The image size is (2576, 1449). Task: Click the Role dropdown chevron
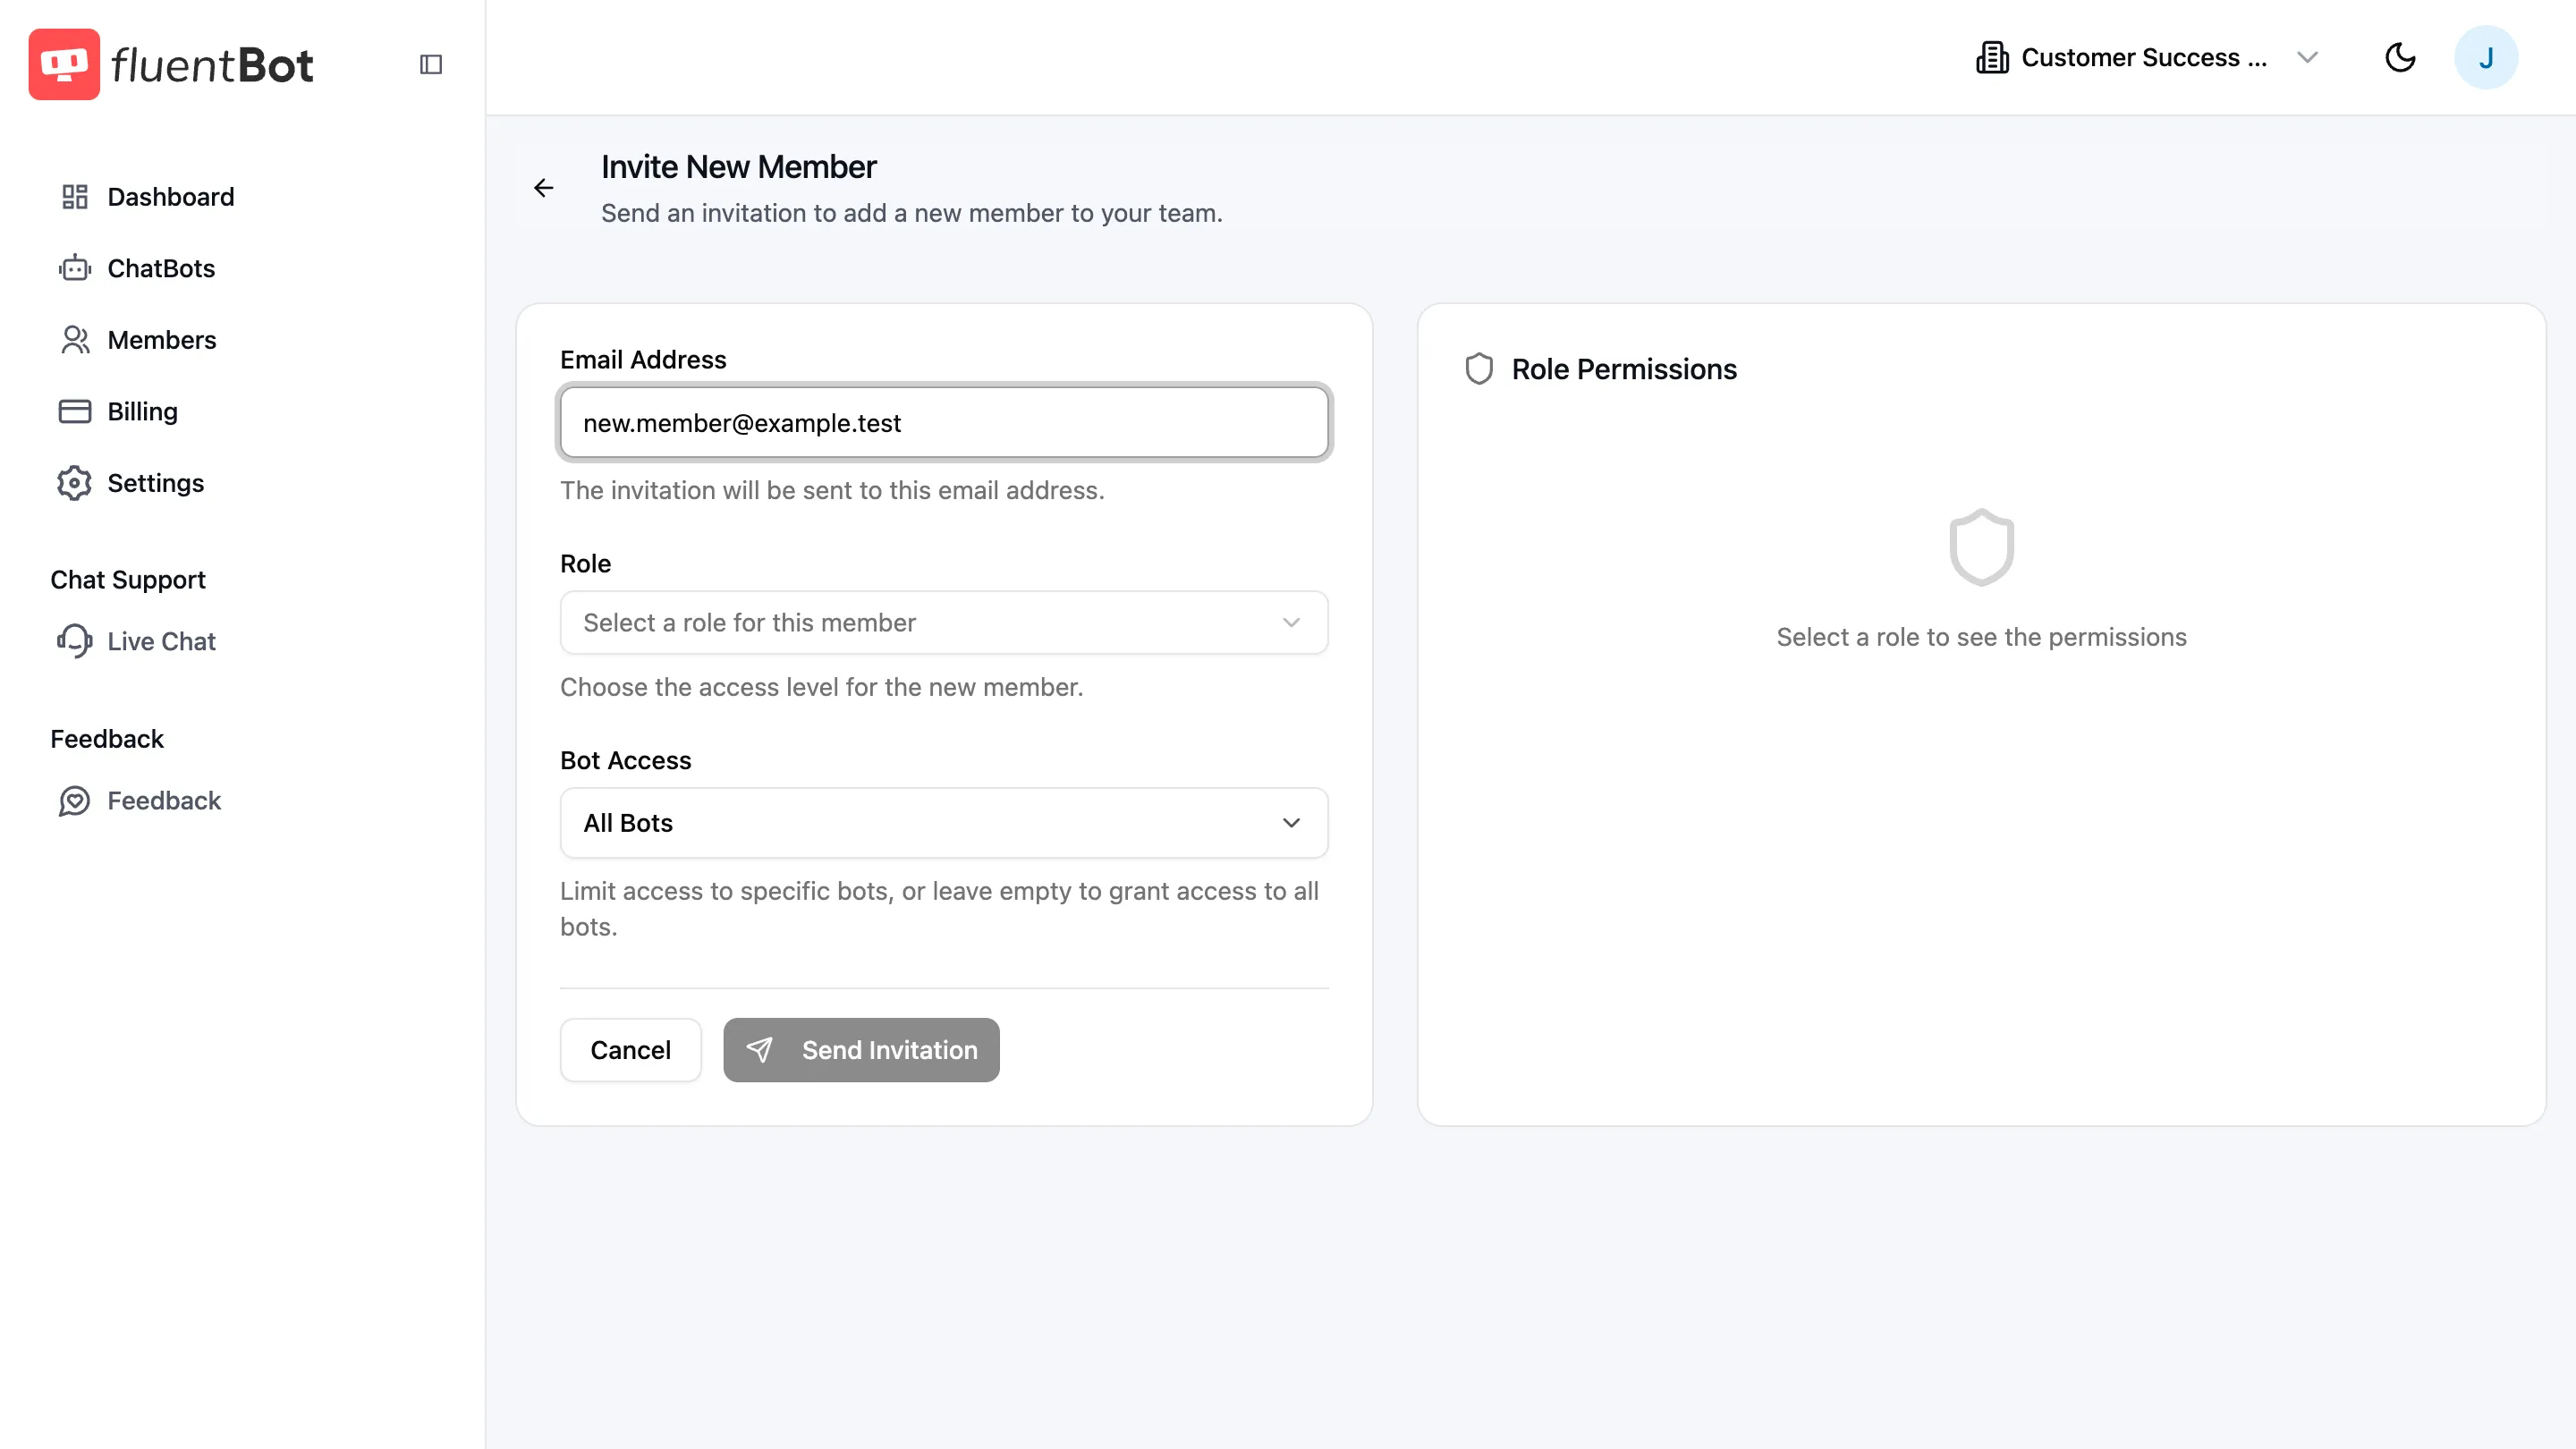1291,622
